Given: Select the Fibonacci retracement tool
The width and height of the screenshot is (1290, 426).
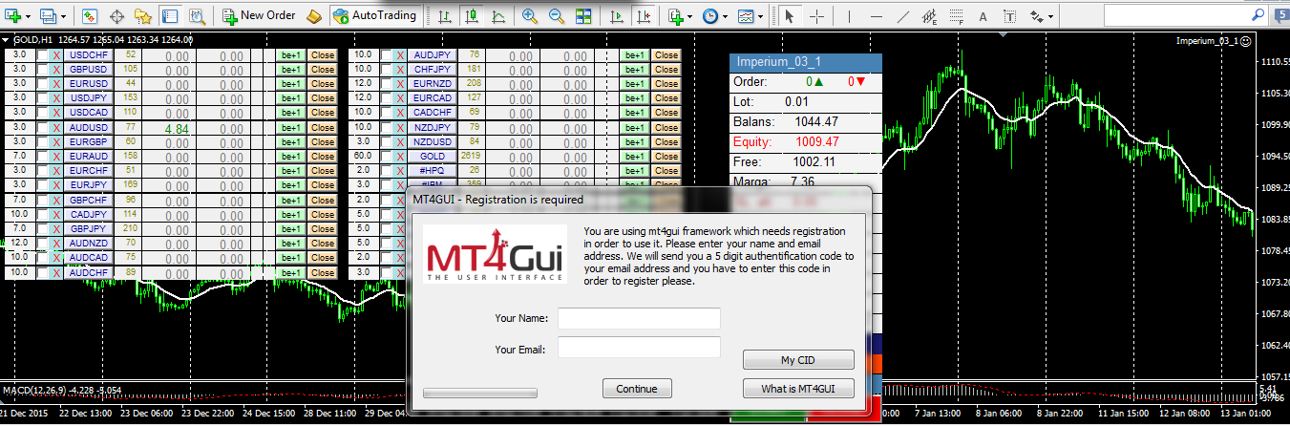Looking at the screenshot, I should [957, 16].
